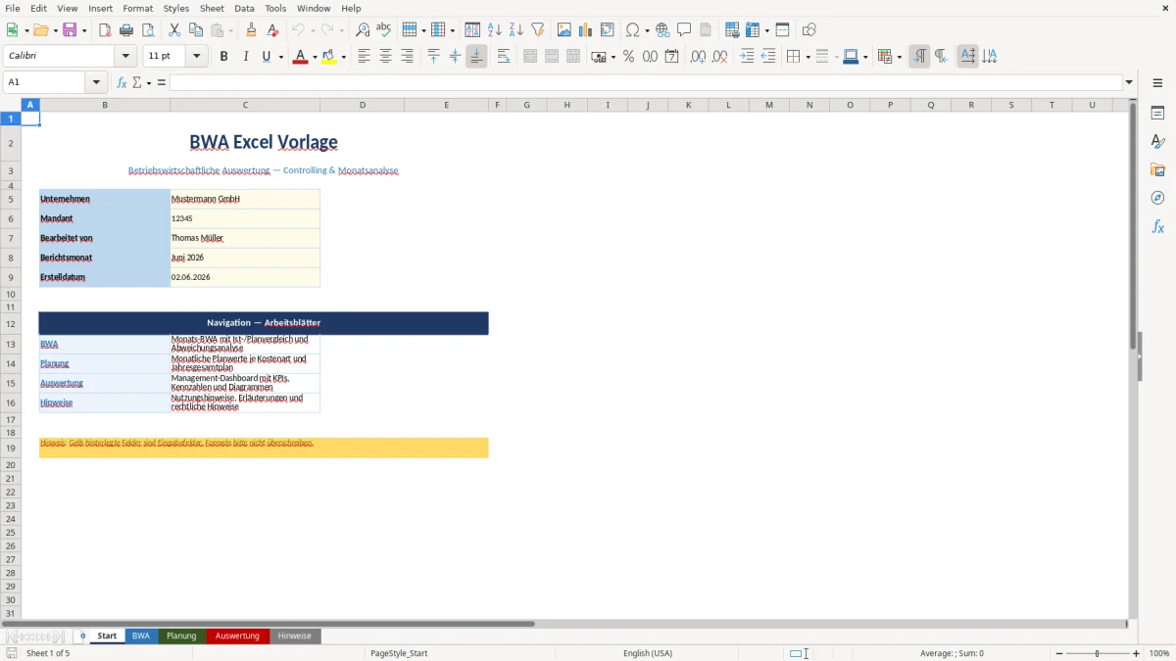Click the Save document icon
Image resolution: width=1176 pixels, height=661 pixels.
pos(70,30)
